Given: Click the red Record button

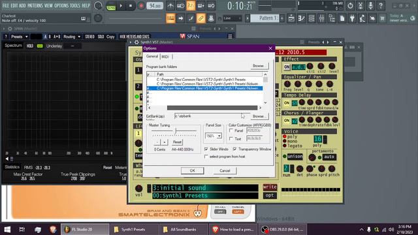Looking at the screenshot, I should (141, 6).
